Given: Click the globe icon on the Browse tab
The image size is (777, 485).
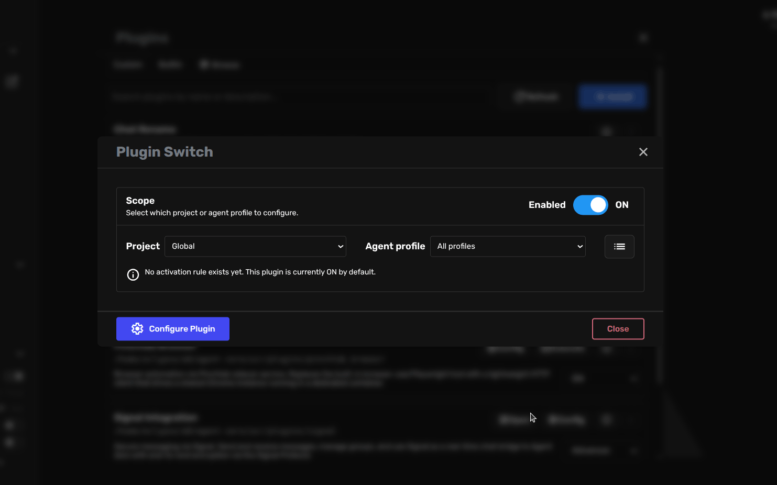Looking at the screenshot, I should pyautogui.click(x=204, y=64).
